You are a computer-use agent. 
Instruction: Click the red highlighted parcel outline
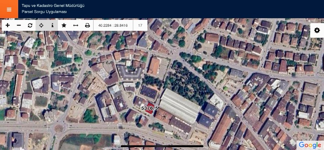click(149, 108)
